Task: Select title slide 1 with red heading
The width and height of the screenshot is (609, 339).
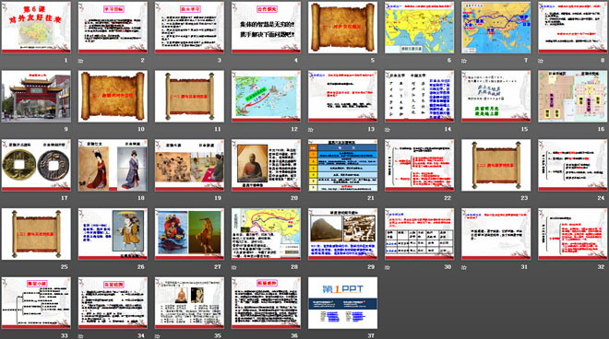Action: tap(36, 27)
